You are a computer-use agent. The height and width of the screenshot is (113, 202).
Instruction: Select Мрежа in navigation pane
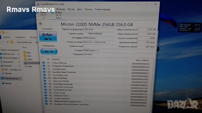click(x=7, y=83)
